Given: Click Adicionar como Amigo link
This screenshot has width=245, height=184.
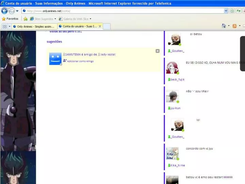Looking at the screenshot, I should tap(80, 61).
